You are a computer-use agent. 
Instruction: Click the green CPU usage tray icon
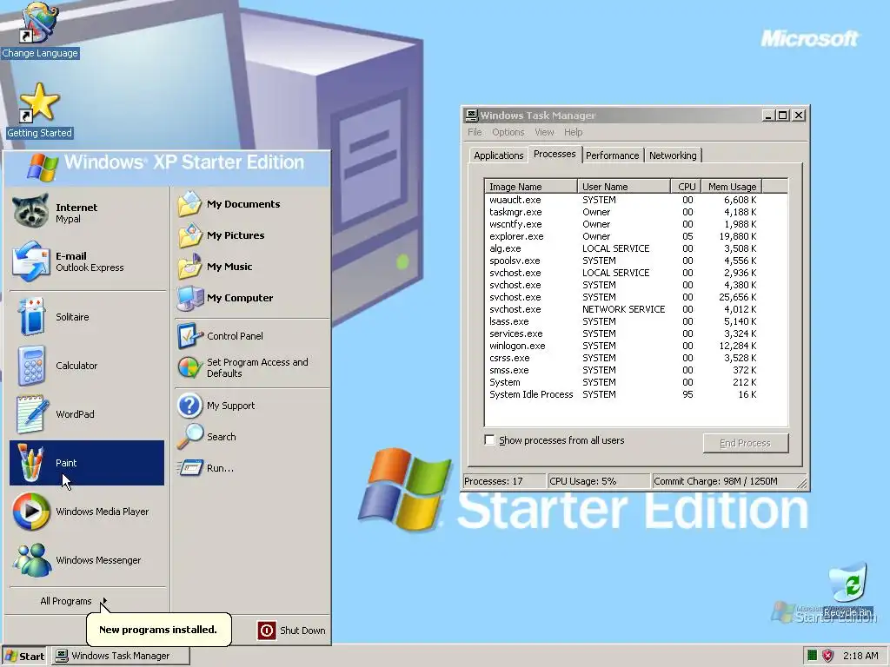[812, 656]
